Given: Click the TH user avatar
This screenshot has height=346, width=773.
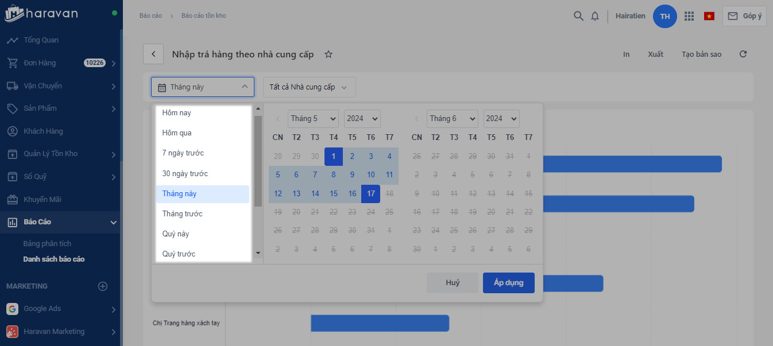Looking at the screenshot, I should pyautogui.click(x=665, y=16).
